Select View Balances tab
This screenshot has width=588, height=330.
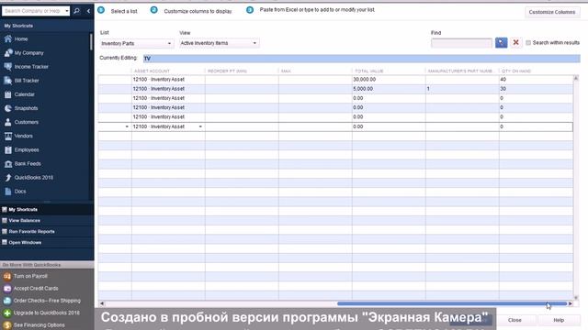(25, 220)
